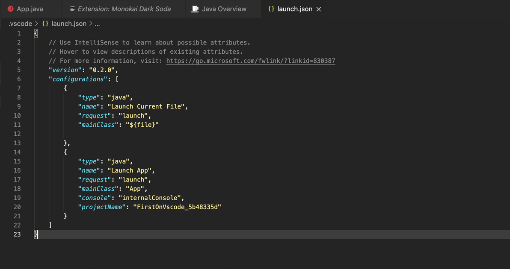Click the braces icon on launch.json tab
Image resolution: width=510 pixels, height=269 pixels.
(271, 9)
